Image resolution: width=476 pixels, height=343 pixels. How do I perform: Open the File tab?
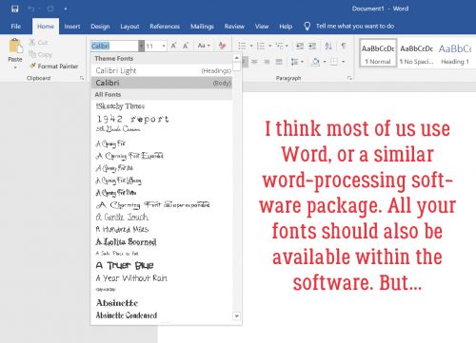coord(16,27)
